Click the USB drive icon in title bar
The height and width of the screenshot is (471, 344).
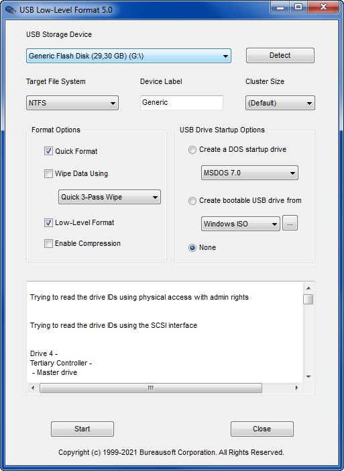pyautogui.click(x=11, y=10)
